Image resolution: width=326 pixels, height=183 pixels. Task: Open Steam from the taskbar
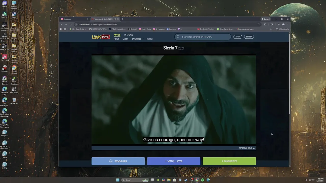186,180
